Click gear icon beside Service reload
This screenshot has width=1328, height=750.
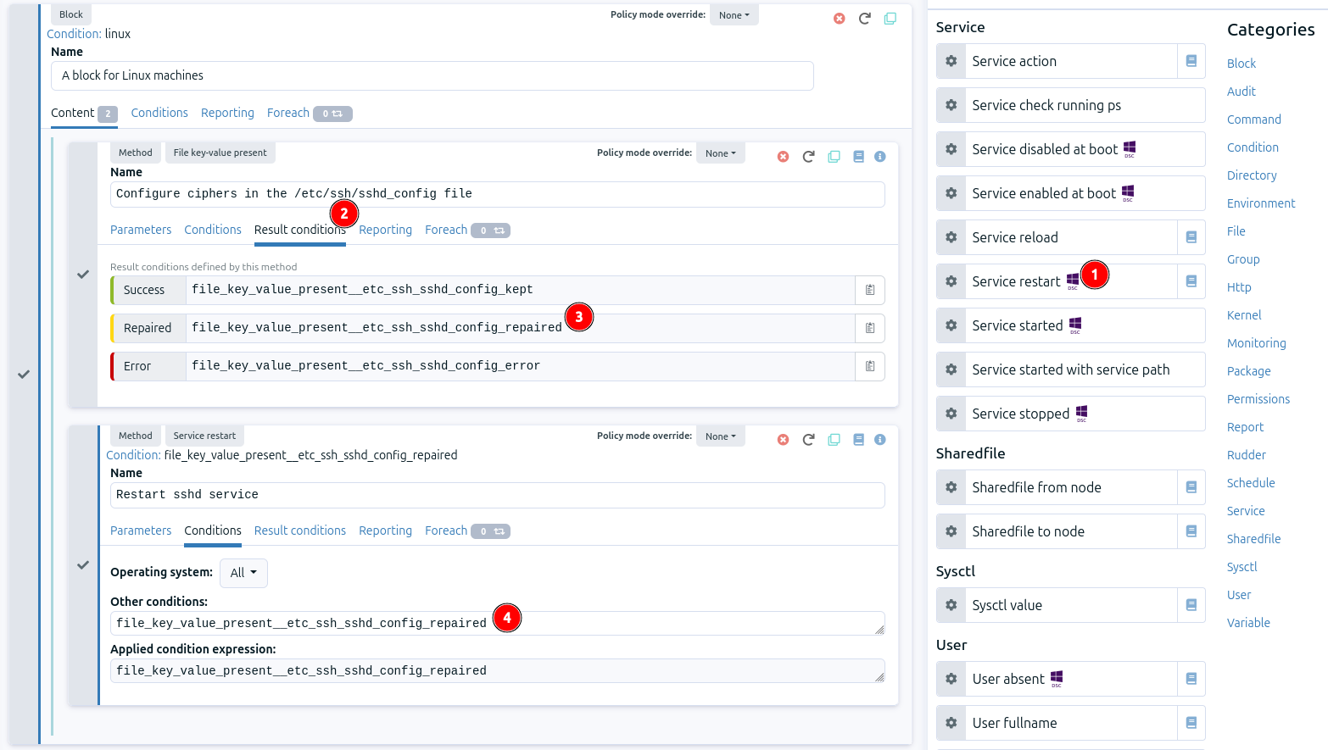951,237
